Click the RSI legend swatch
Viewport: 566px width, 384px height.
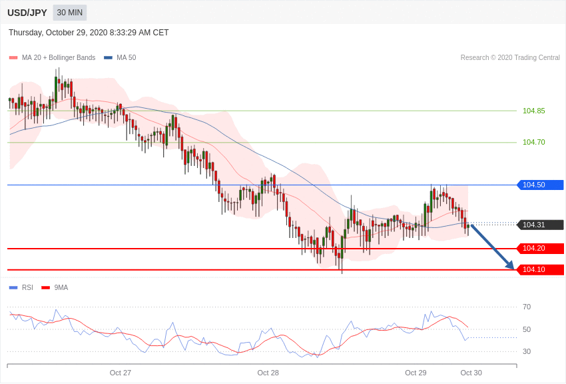point(13,288)
